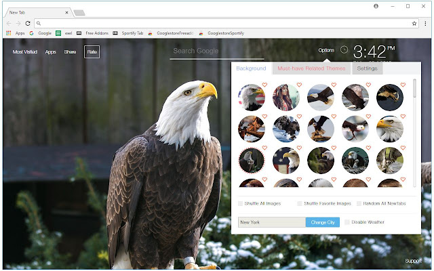
Task: Open the GooglestoreSportify bookmark
Action: click(222, 33)
